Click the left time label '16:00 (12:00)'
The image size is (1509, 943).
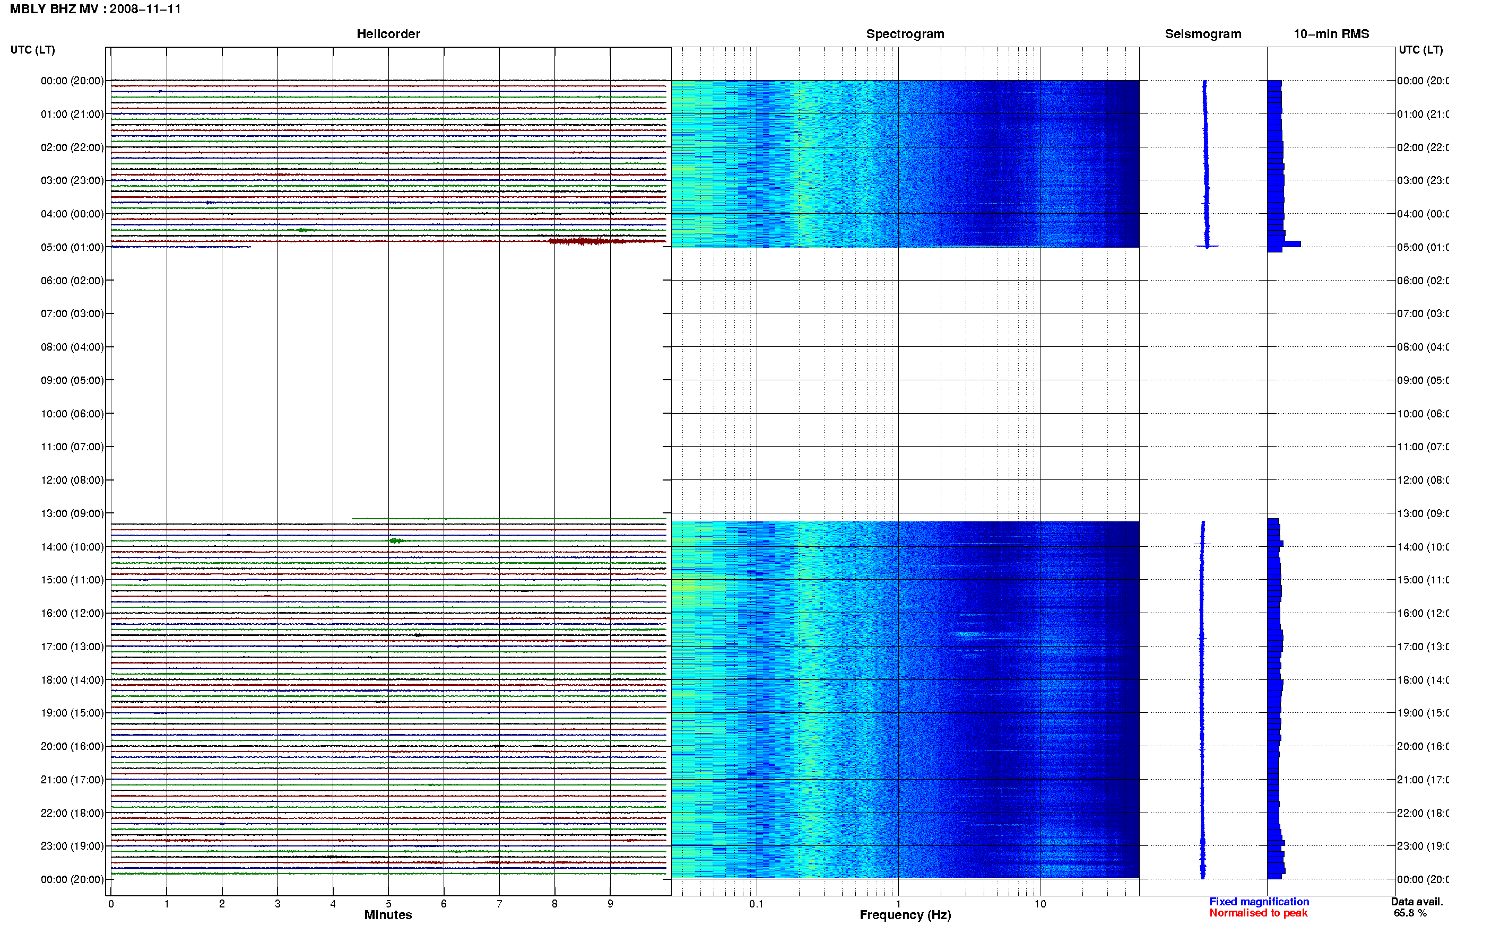(x=72, y=614)
